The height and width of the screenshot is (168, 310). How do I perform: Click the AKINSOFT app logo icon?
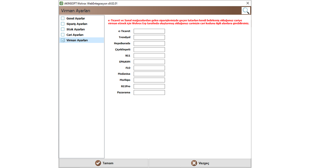tap(61, 3)
